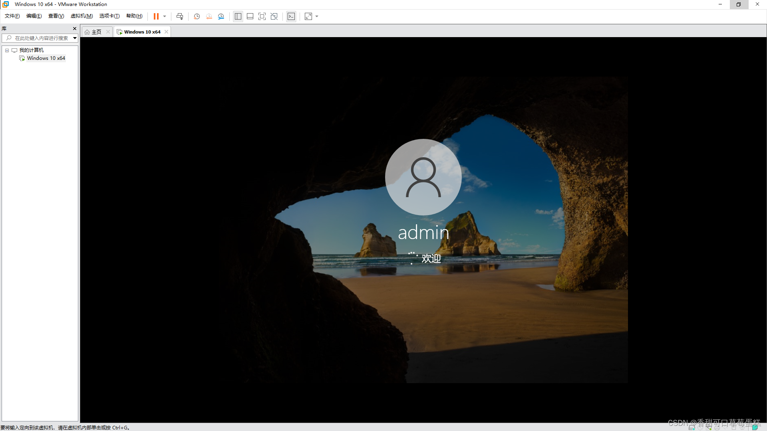Toggle the thumbnail bar visibility
The height and width of the screenshot is (431, 767).
[250, 16]
